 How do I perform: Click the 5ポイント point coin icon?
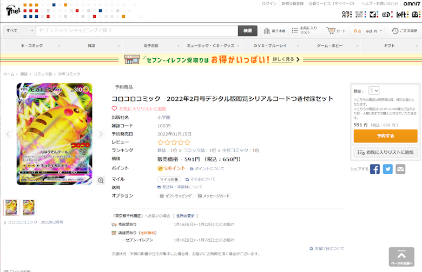pyautogui.click(x=160, y=168)
